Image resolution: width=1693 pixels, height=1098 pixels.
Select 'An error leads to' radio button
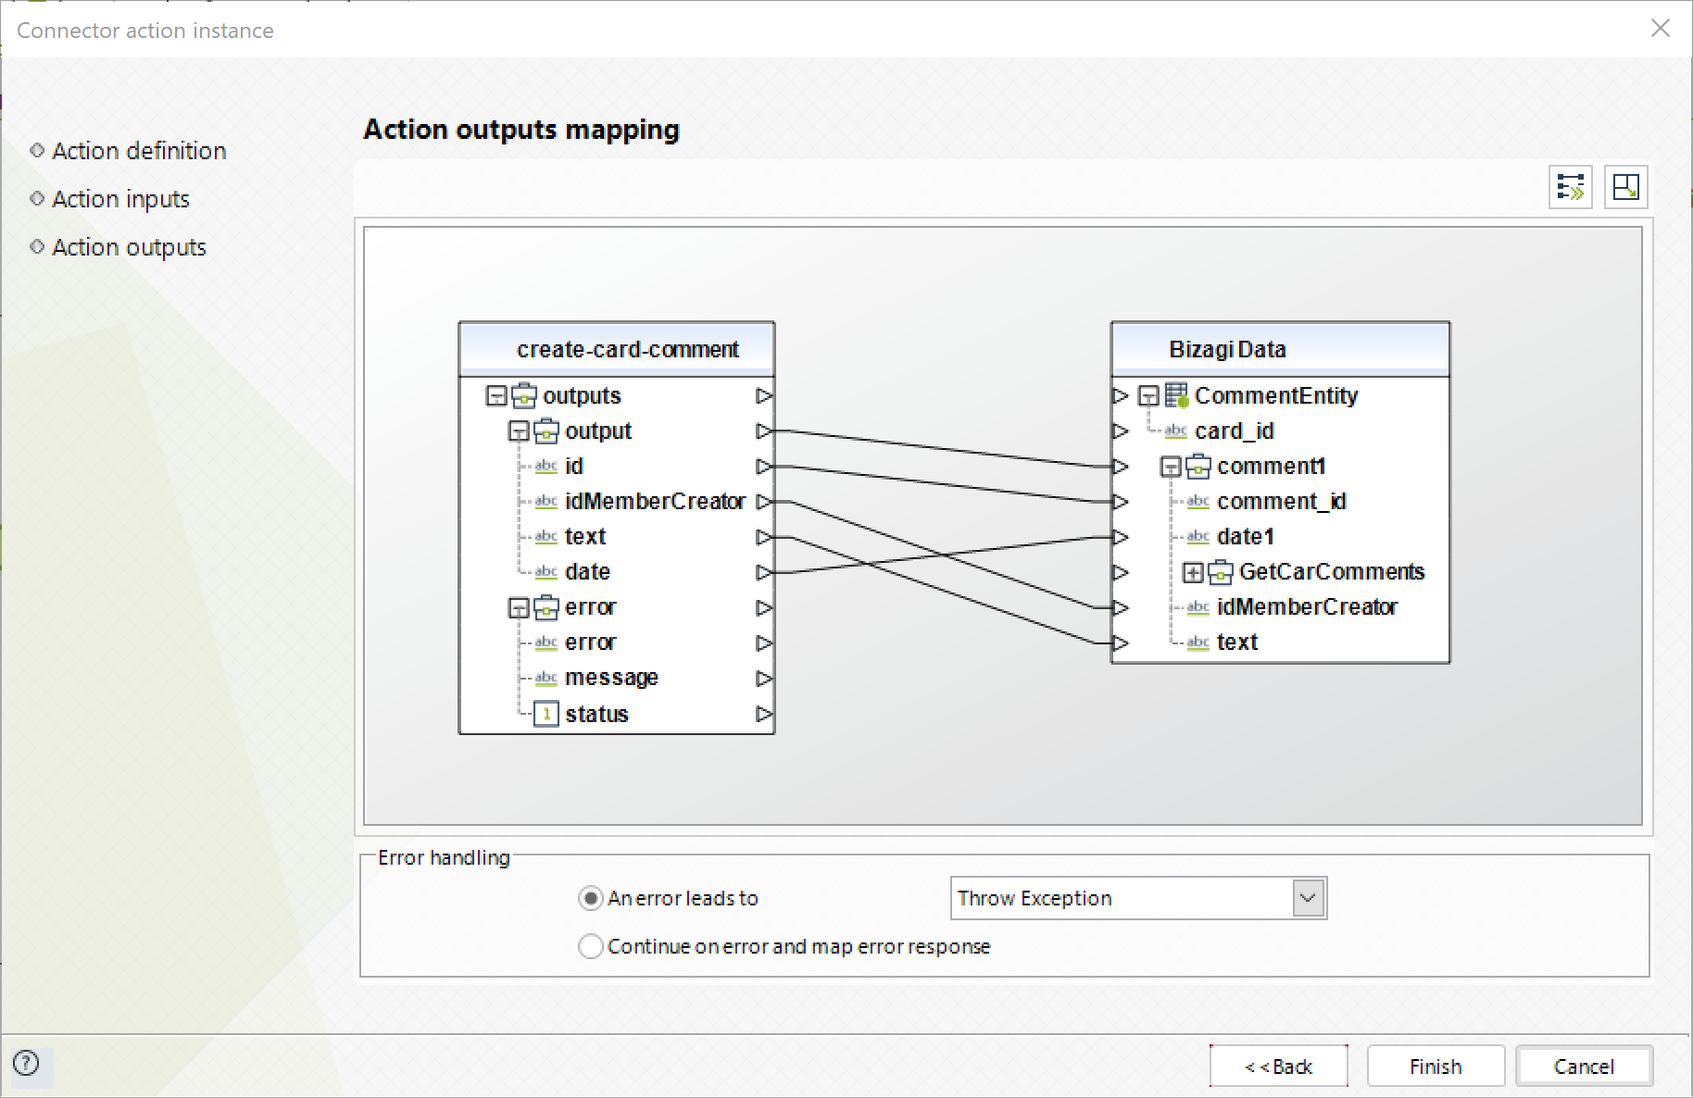coord(590,898)
